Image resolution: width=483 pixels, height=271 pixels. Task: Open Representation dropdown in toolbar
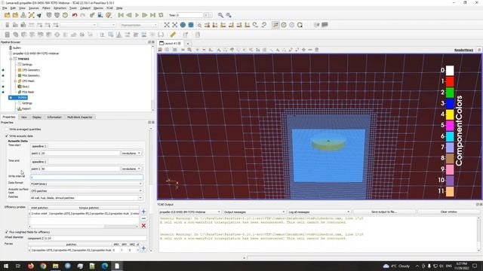coord(139,25)
